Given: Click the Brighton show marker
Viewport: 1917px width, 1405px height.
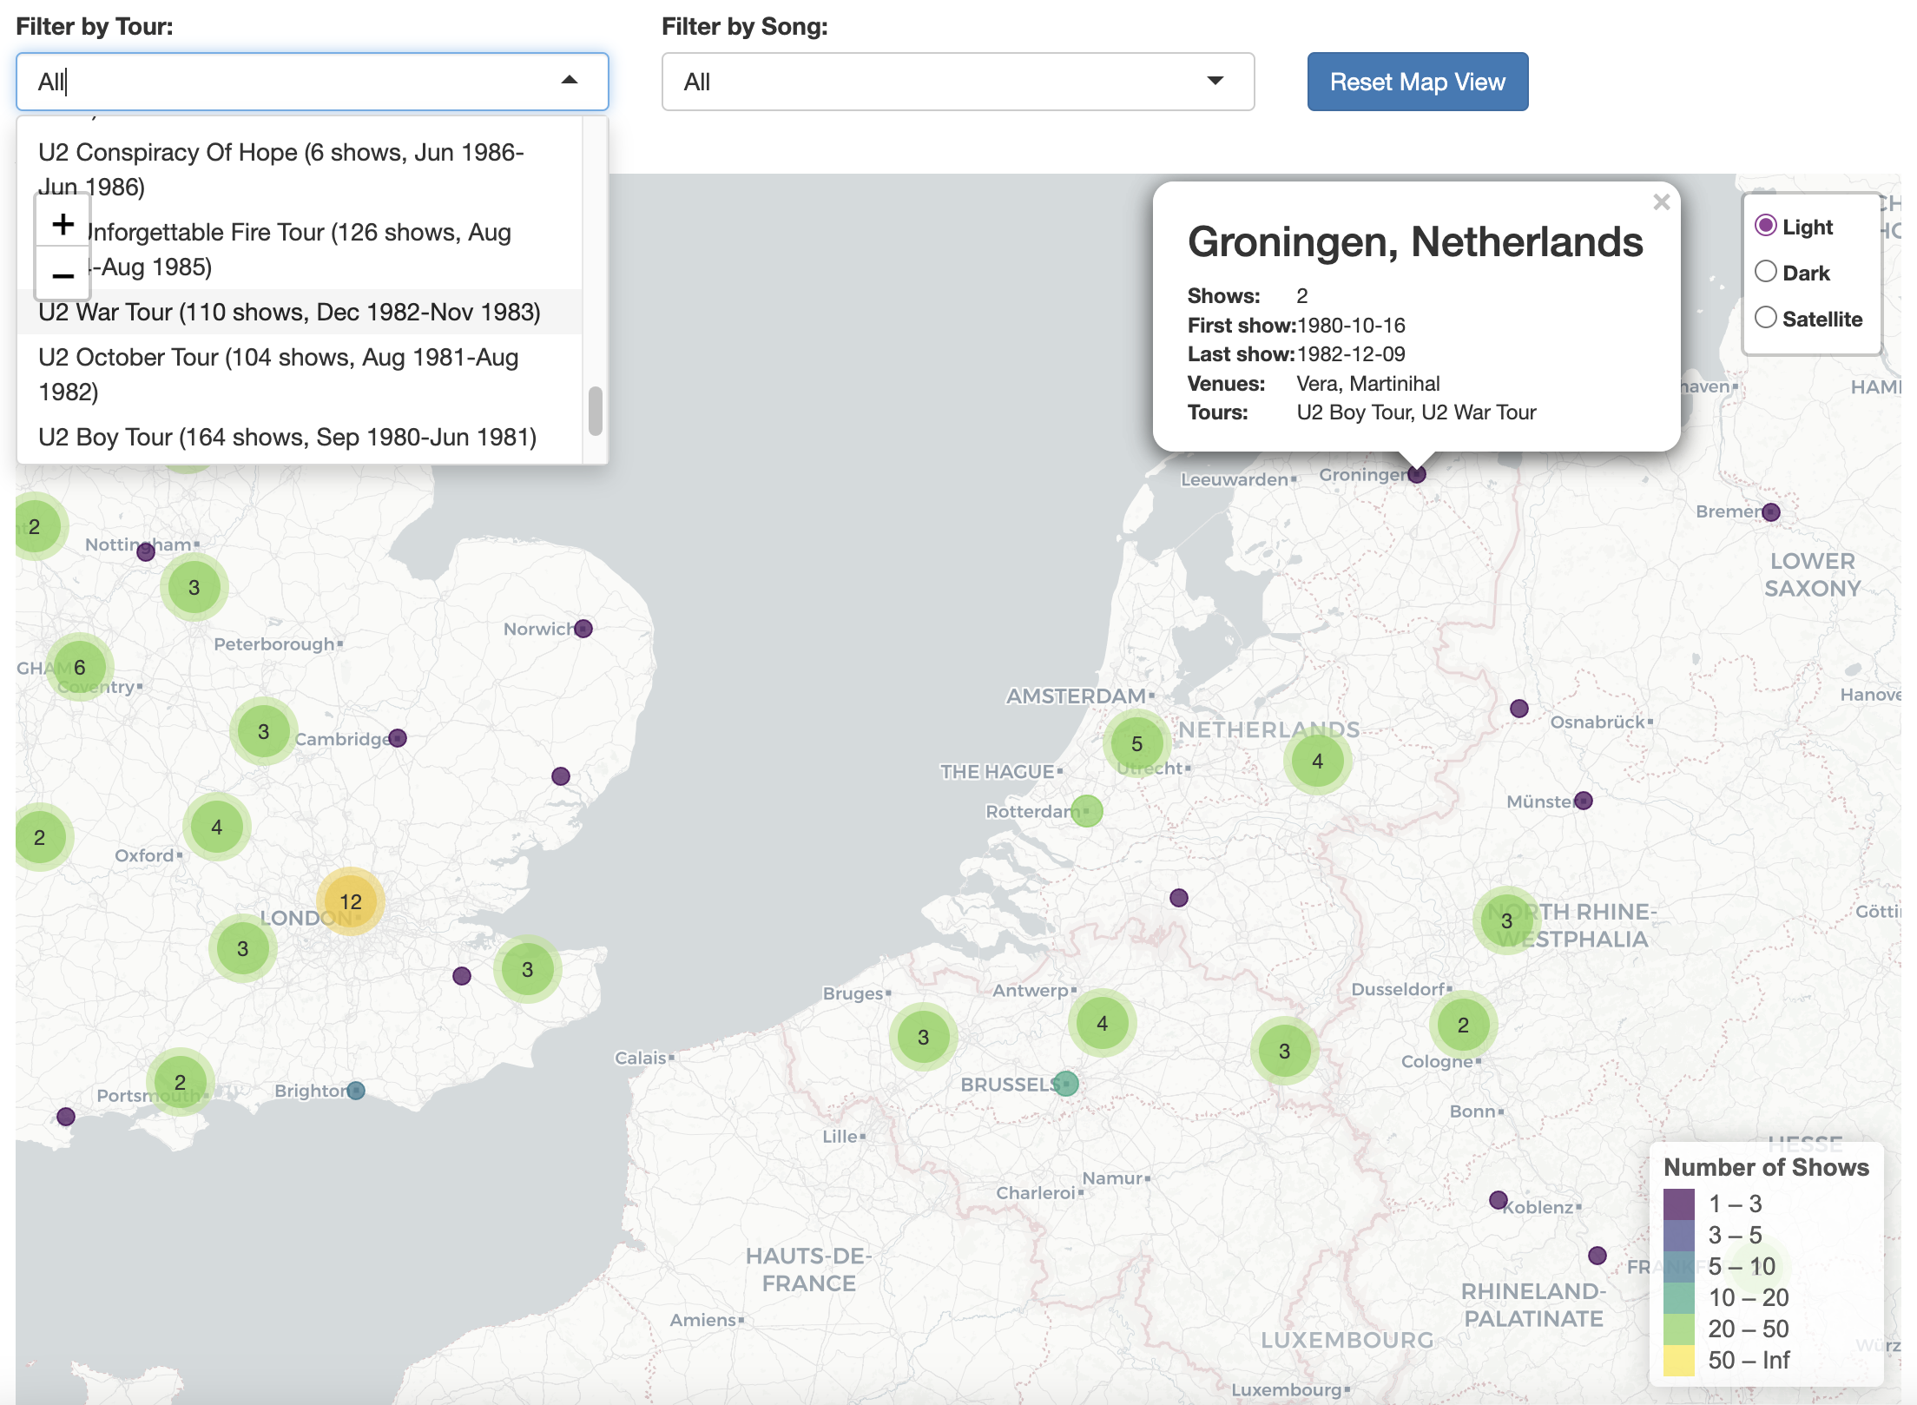Looking at the screenshot, I should click(x=356, y=1090).
